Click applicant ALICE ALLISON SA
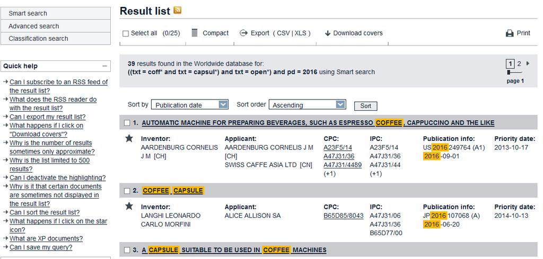Viewport: 543px width, 259px height. coord(252,216)
